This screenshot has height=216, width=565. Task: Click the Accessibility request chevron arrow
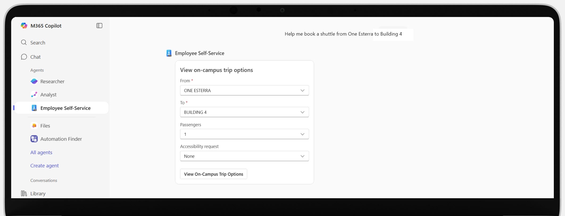coord(302,156)
